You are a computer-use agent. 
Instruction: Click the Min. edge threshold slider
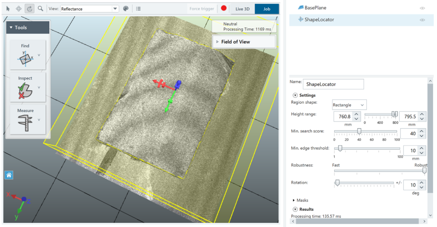367,148
